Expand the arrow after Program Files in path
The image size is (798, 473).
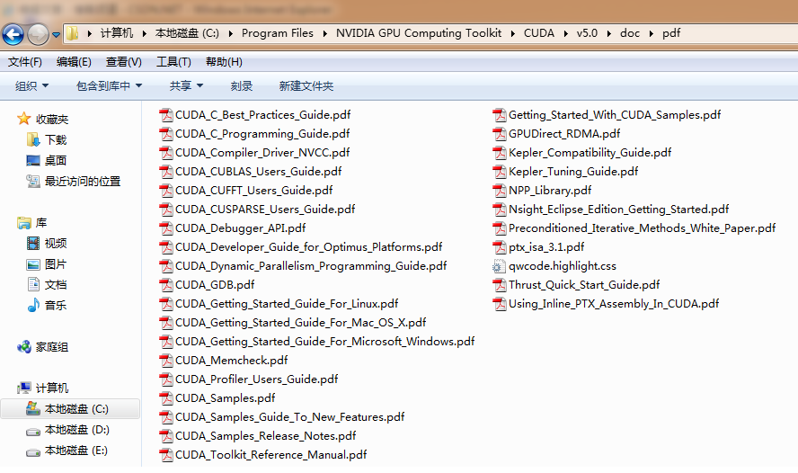pos(324,33)
